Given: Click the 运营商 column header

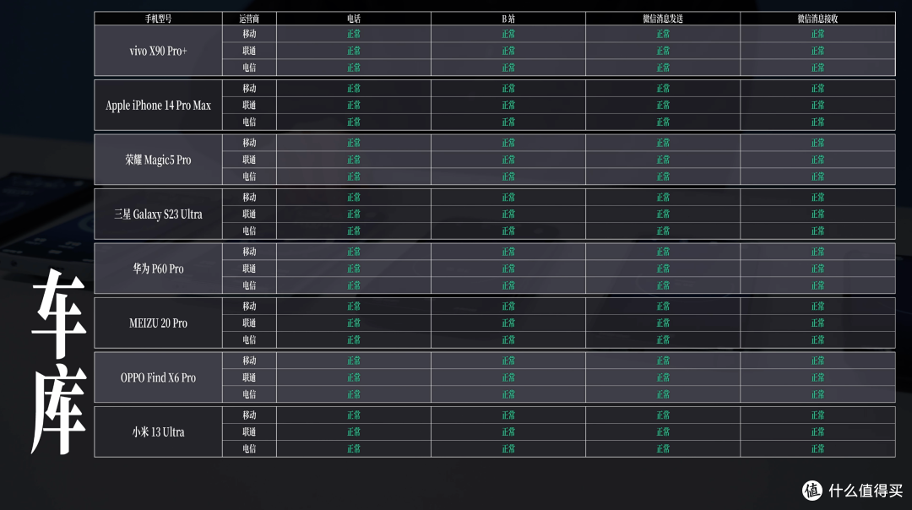Looking at the screenshot, I should (249, 19).
